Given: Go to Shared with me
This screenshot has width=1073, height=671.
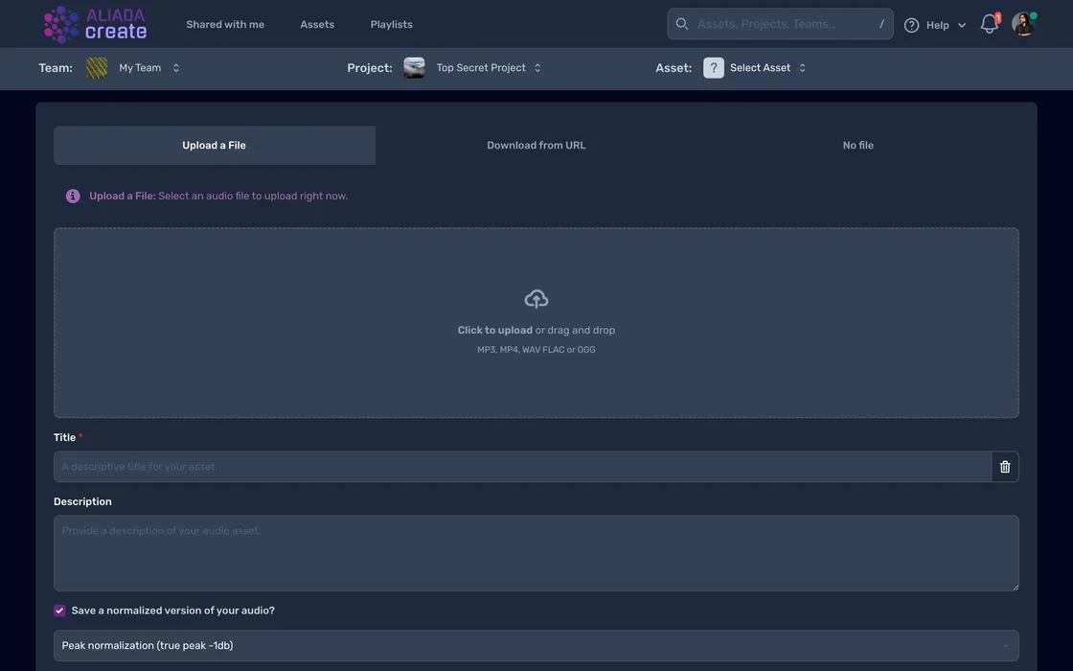Looking at the screenshot, I should (225, 24).
